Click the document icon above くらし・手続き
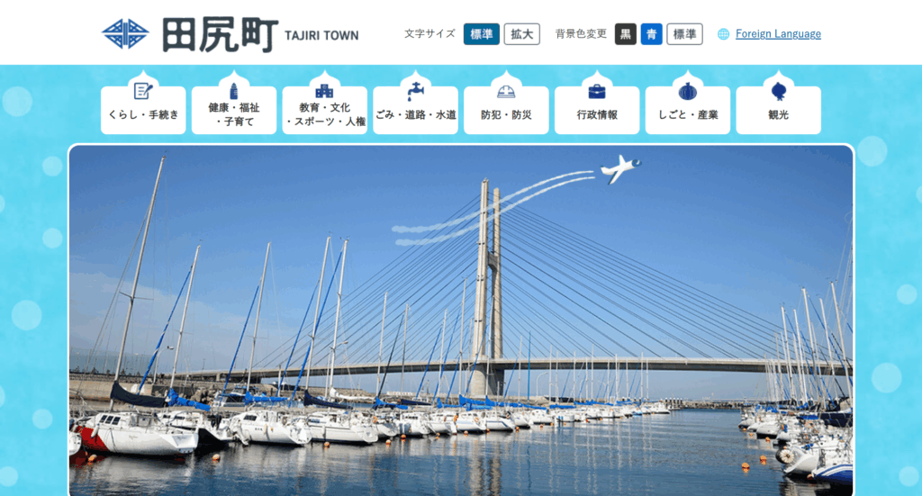This screenshot has height=496, width=922. click(x=143, y=91)
